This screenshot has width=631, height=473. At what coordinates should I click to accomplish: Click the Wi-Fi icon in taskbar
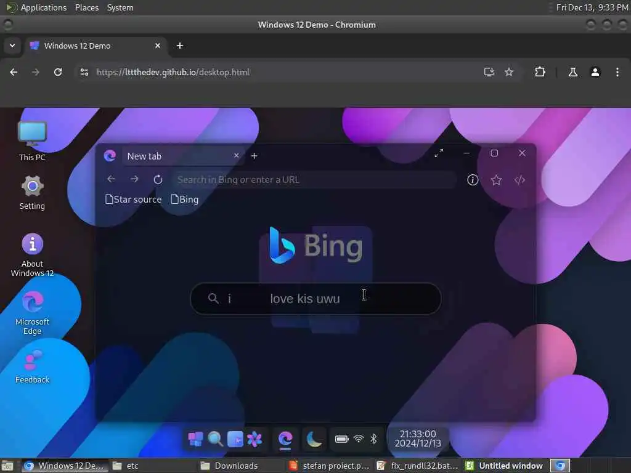pyautogui.click(x=359, y=439)
